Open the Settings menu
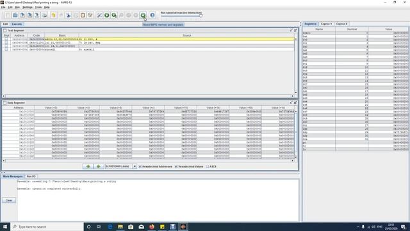This screenshot has width=410, height=231. pyautogui.click(x=27, y=7)
